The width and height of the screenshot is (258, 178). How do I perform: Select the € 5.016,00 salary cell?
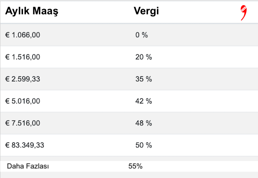pos(23,101)
